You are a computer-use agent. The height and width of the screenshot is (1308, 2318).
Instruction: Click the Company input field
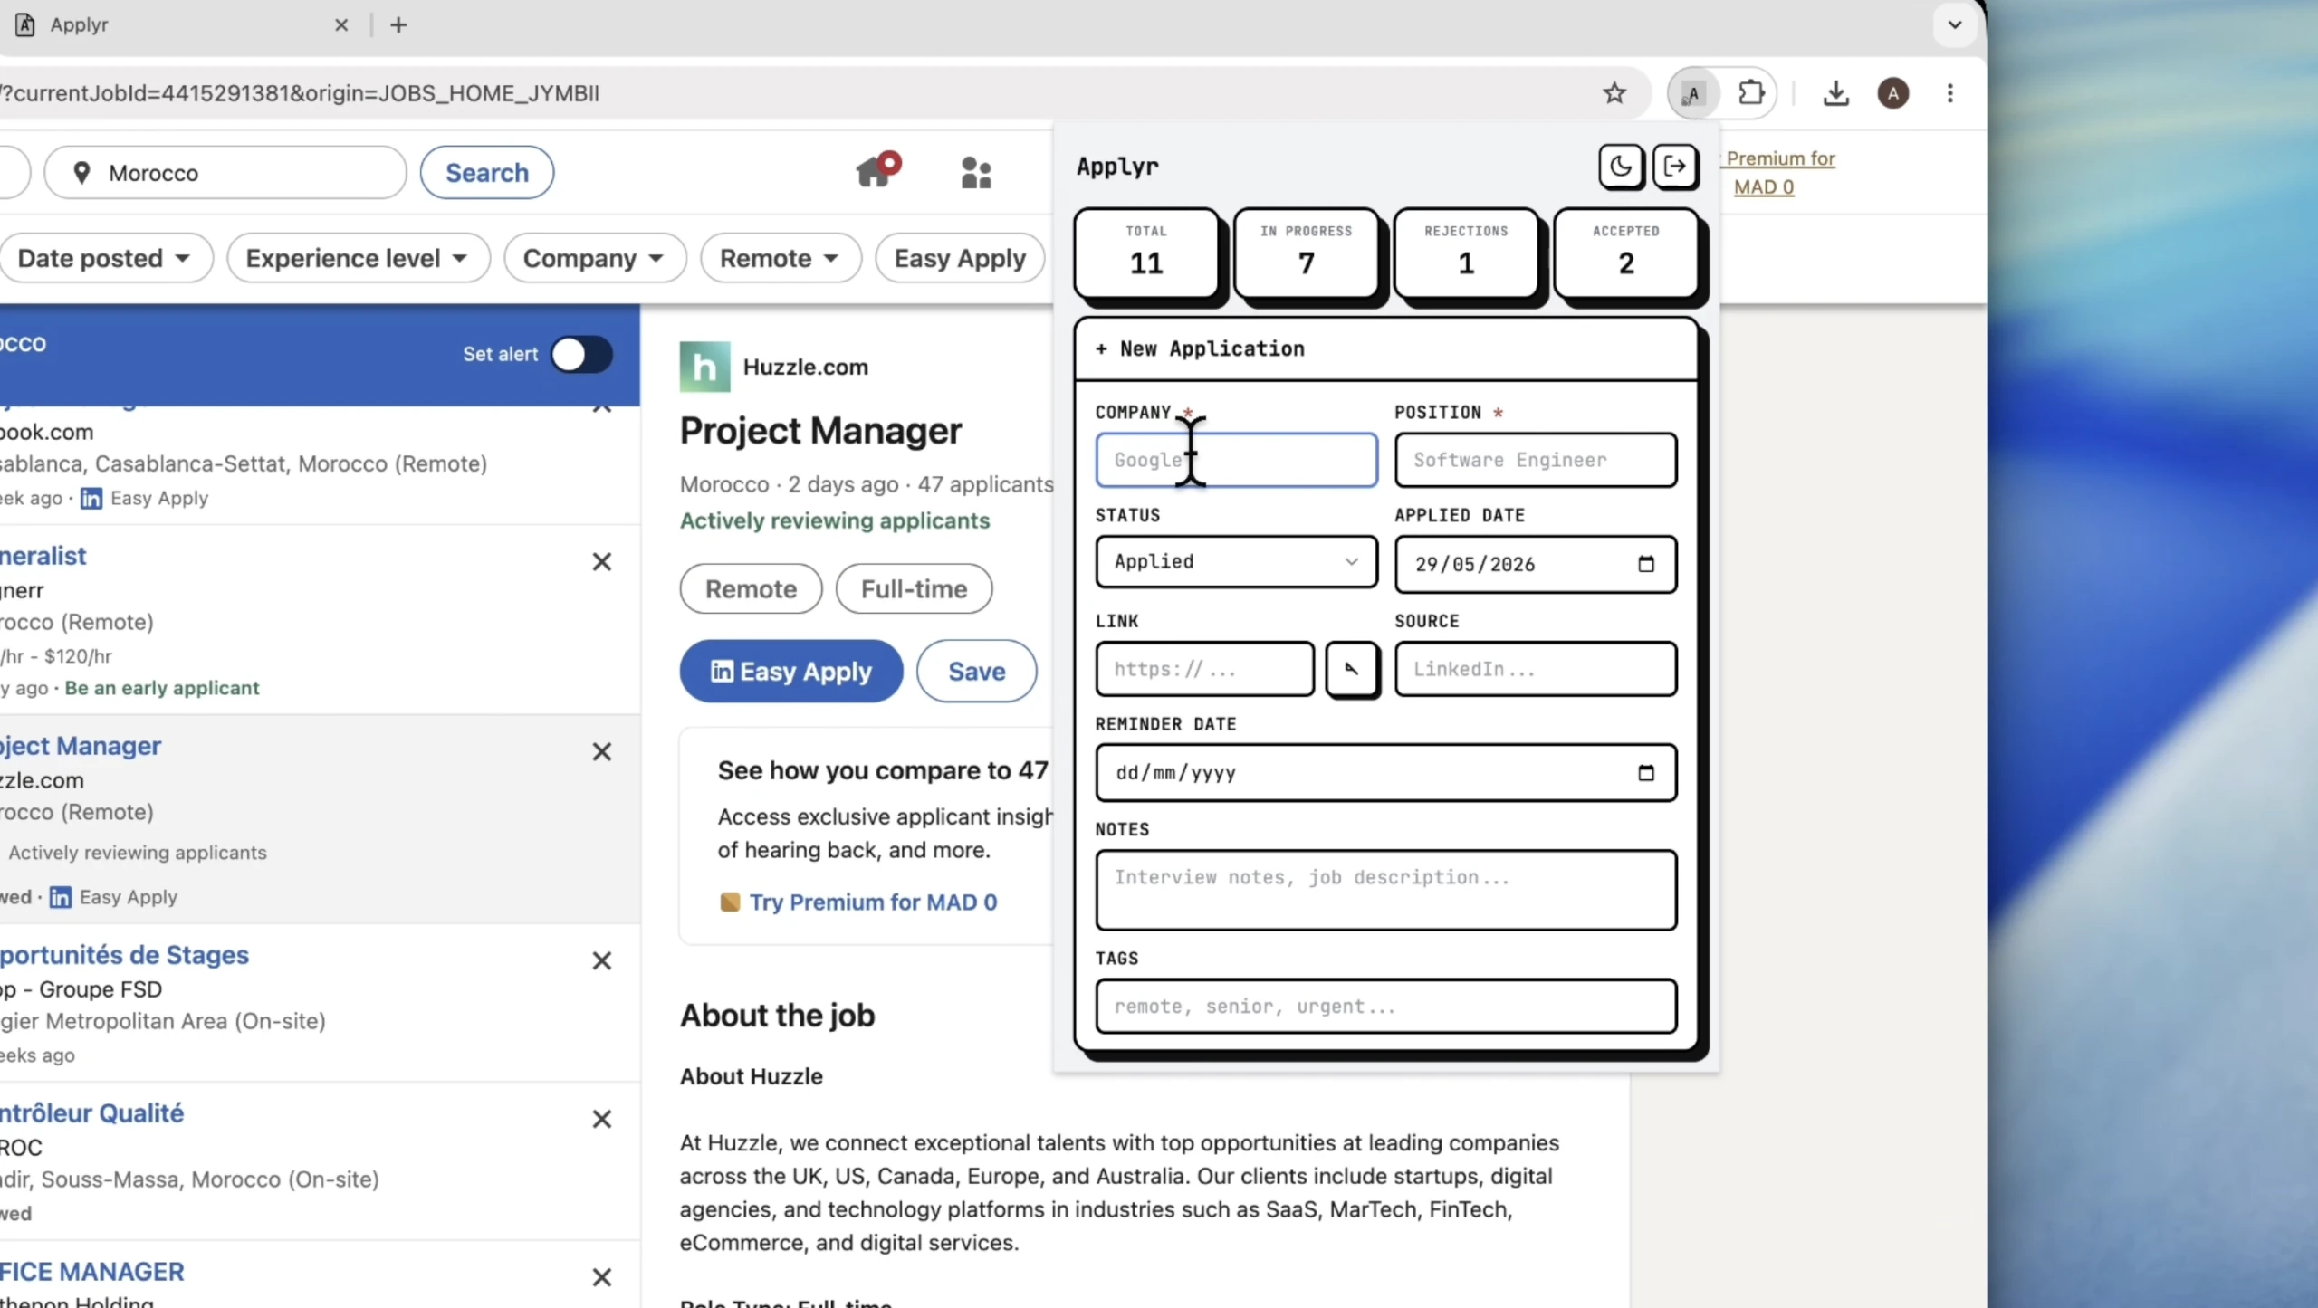click(1236, 460)
